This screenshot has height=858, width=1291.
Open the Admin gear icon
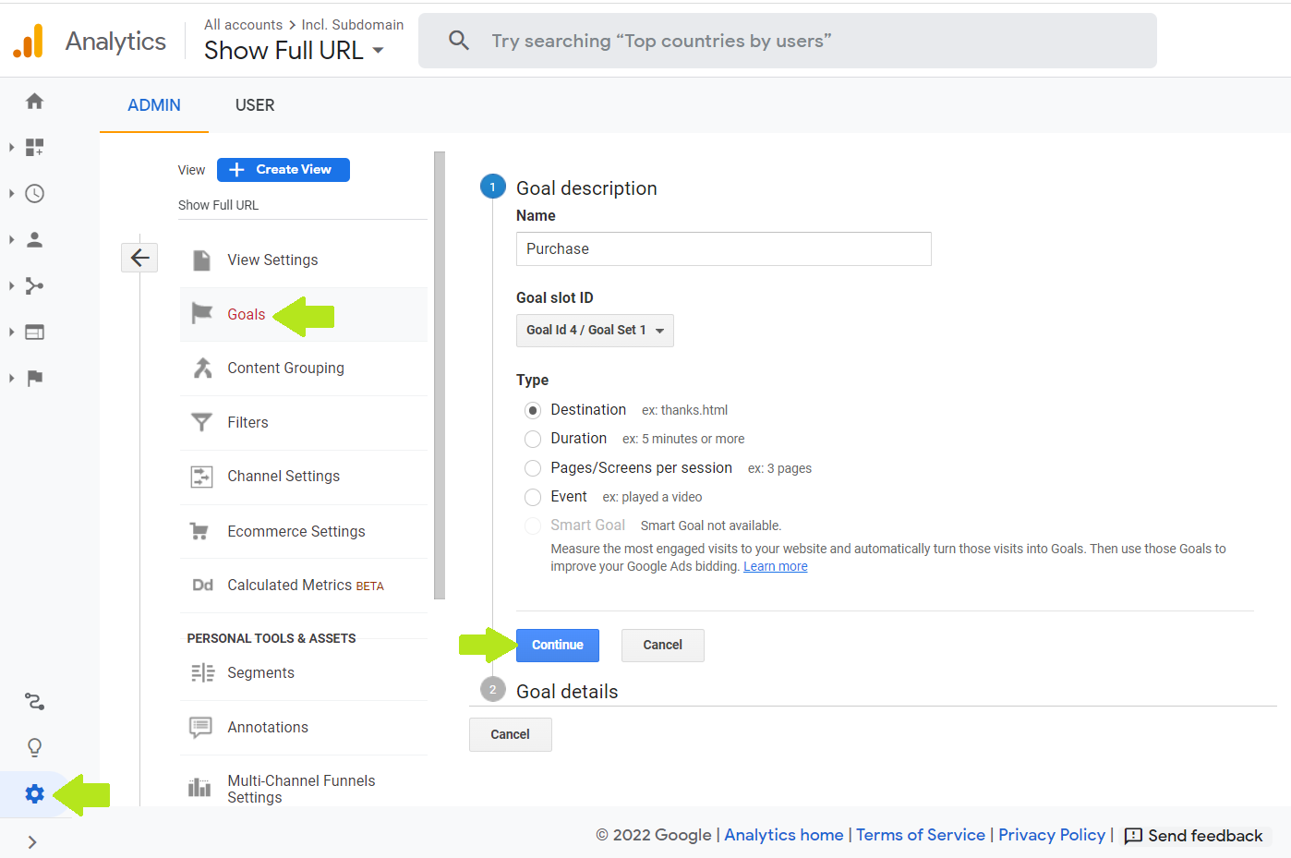coord(34,793)
